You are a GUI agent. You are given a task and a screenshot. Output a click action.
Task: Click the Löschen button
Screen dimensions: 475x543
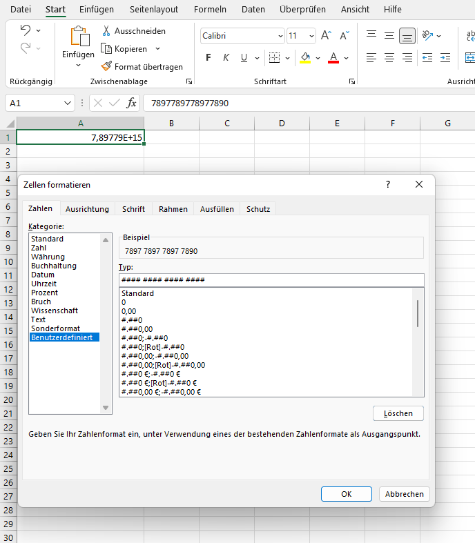point(398,413)
